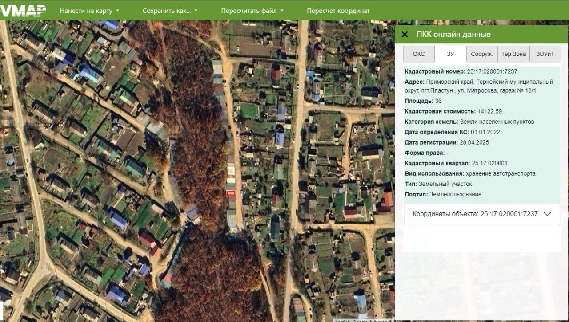Screen dimensions: 569x322
Task: Open the Пересчет координат menu item
Action: 338,11
